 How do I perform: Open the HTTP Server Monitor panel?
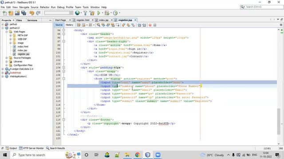click(x=32, y=148)
